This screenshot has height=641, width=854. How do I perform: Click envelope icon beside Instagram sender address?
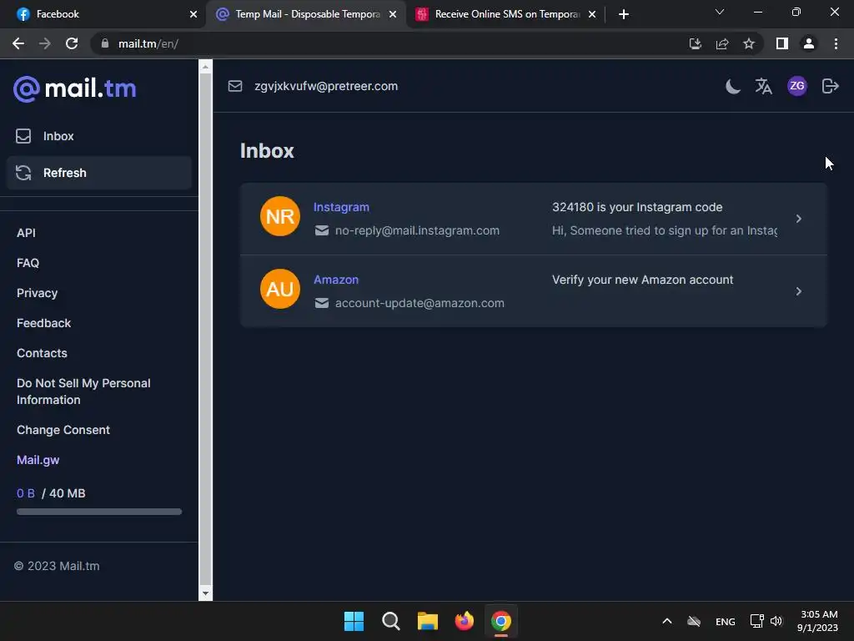point(322,230)
